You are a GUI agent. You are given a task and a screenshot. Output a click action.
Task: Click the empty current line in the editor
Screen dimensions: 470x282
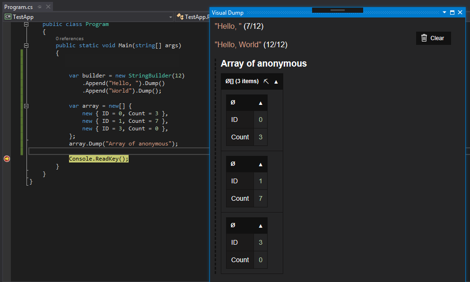(119, 151)
